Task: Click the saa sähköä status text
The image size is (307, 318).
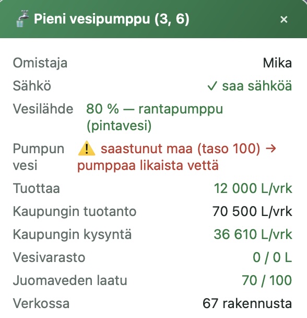Action: 257,86
